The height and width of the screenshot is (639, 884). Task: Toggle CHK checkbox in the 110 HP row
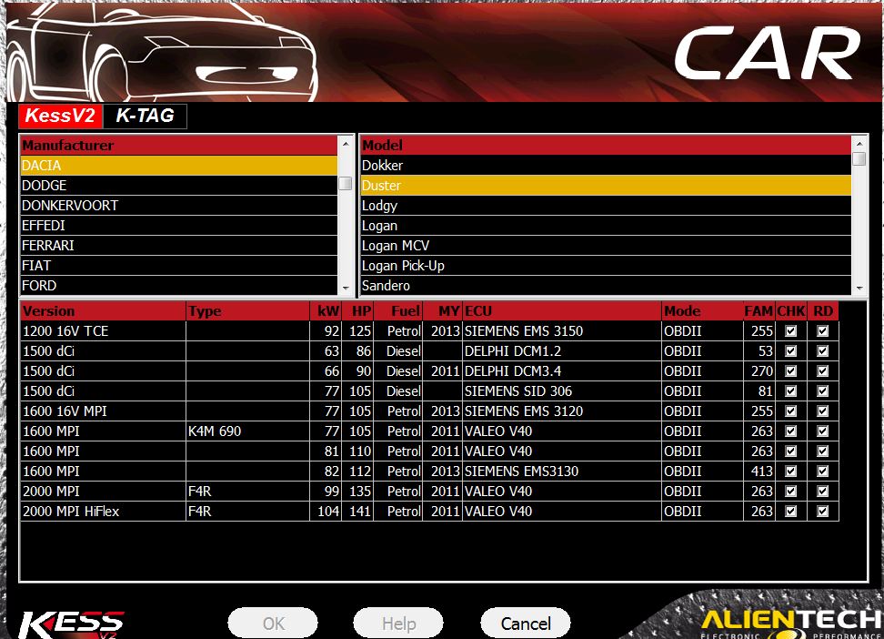[791, 451]
